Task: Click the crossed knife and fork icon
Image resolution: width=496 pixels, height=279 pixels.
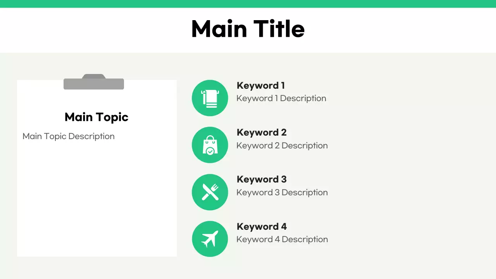Action: pos(210,192)
